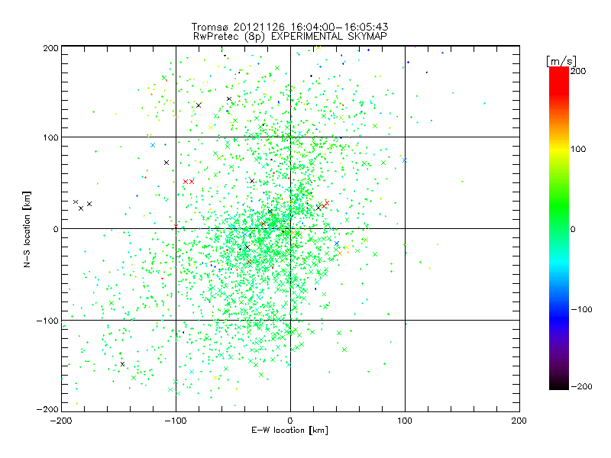The height and width of the screenshot is (458, 611).
Task: Click the 'E-W location [km]' axis label
Action: [x=289, y=431]
